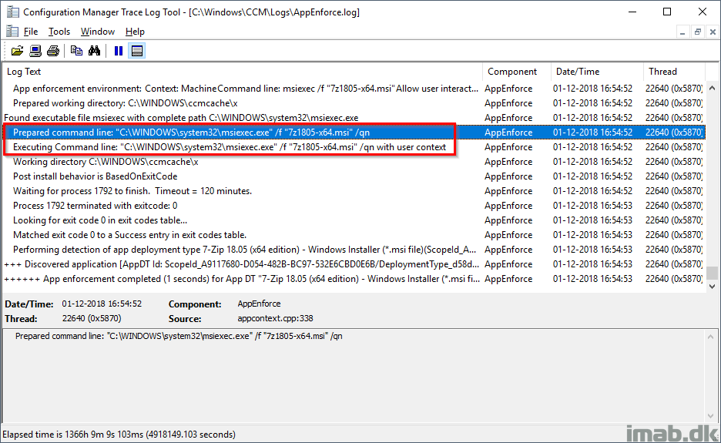The image size is (721, 443).
Task: Sort by the Date/Time column header
Action: click(x=597, y=72)
